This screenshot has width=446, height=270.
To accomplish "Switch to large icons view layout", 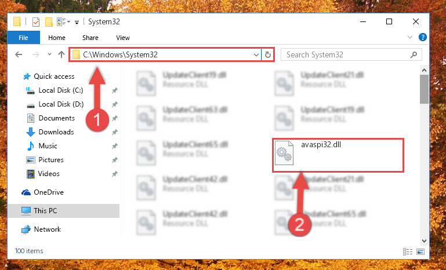I will (x=420, y=251).
